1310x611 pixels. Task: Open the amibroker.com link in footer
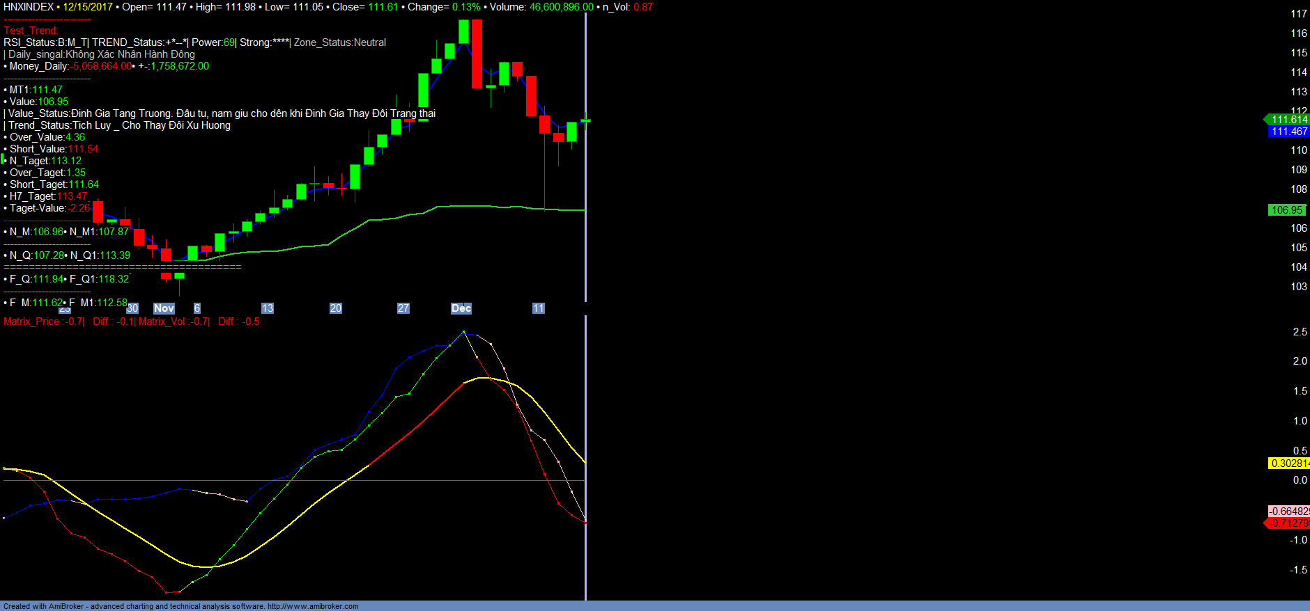click(313, 606)
